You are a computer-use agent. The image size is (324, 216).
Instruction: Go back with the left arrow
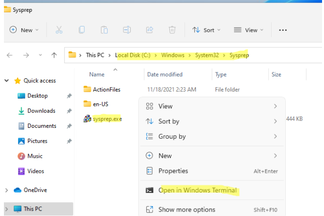click(9, 55)
